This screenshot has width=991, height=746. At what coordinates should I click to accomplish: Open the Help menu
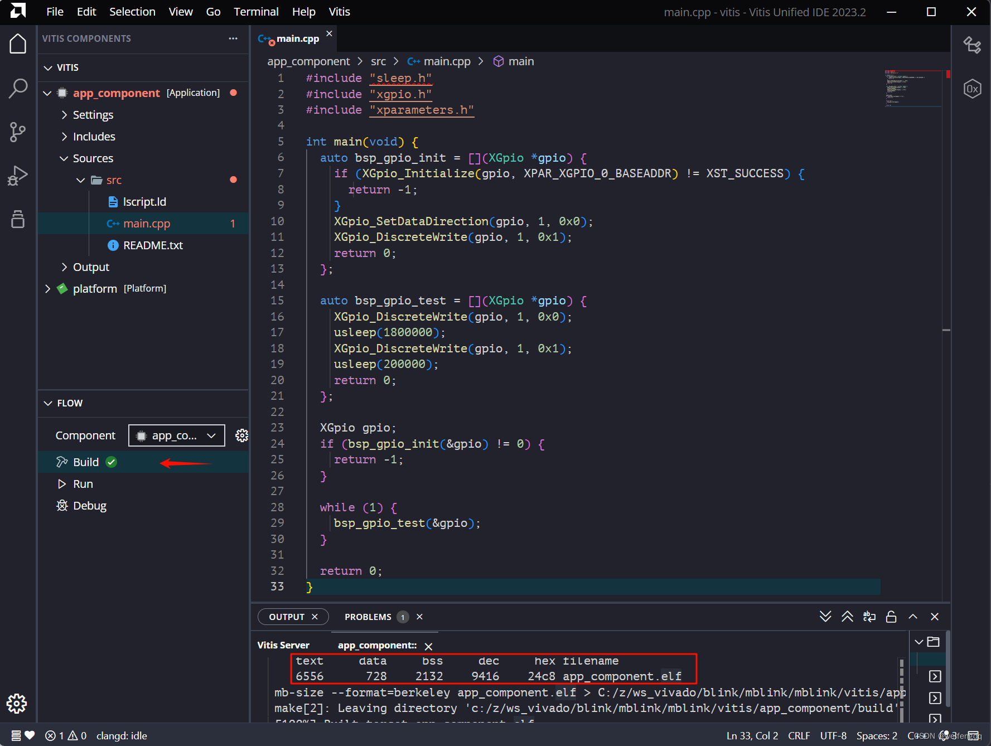coord(303,12)
